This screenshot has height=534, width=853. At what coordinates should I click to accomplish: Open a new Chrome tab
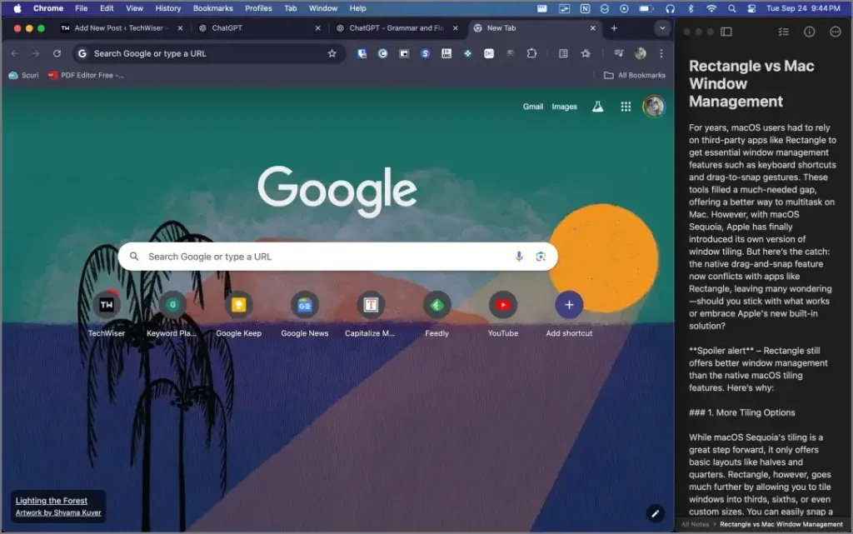click(614, 27)
